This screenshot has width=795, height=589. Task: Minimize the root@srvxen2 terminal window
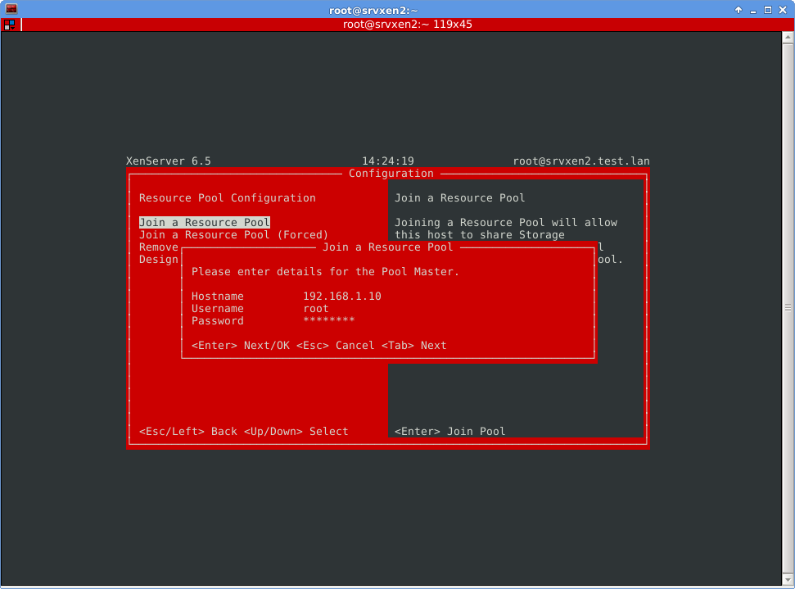(x=753, y=10)
